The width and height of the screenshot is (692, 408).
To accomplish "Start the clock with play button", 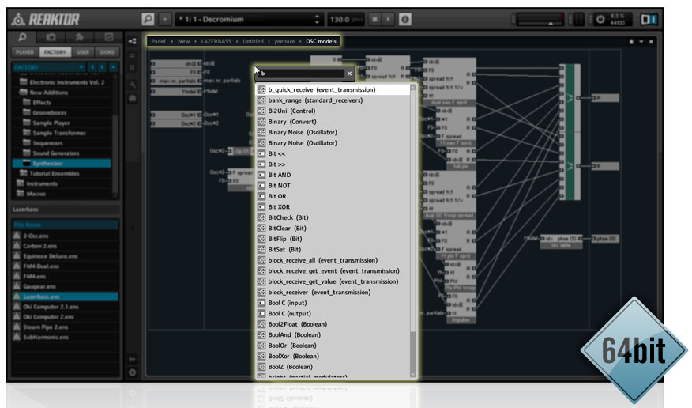I will [388, 20].
